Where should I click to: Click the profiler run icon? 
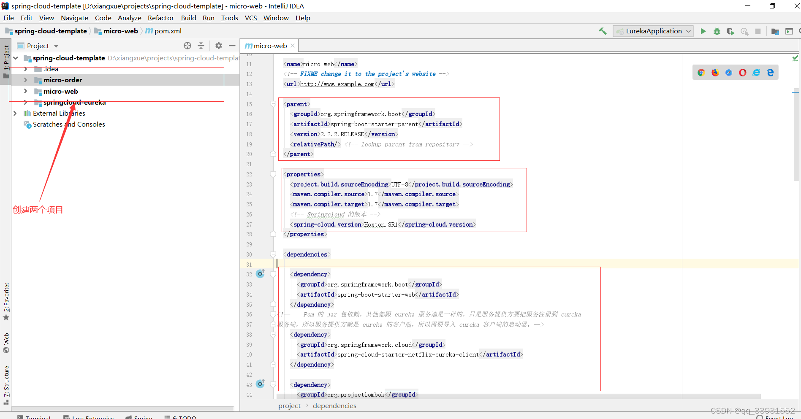coord(744,31)
